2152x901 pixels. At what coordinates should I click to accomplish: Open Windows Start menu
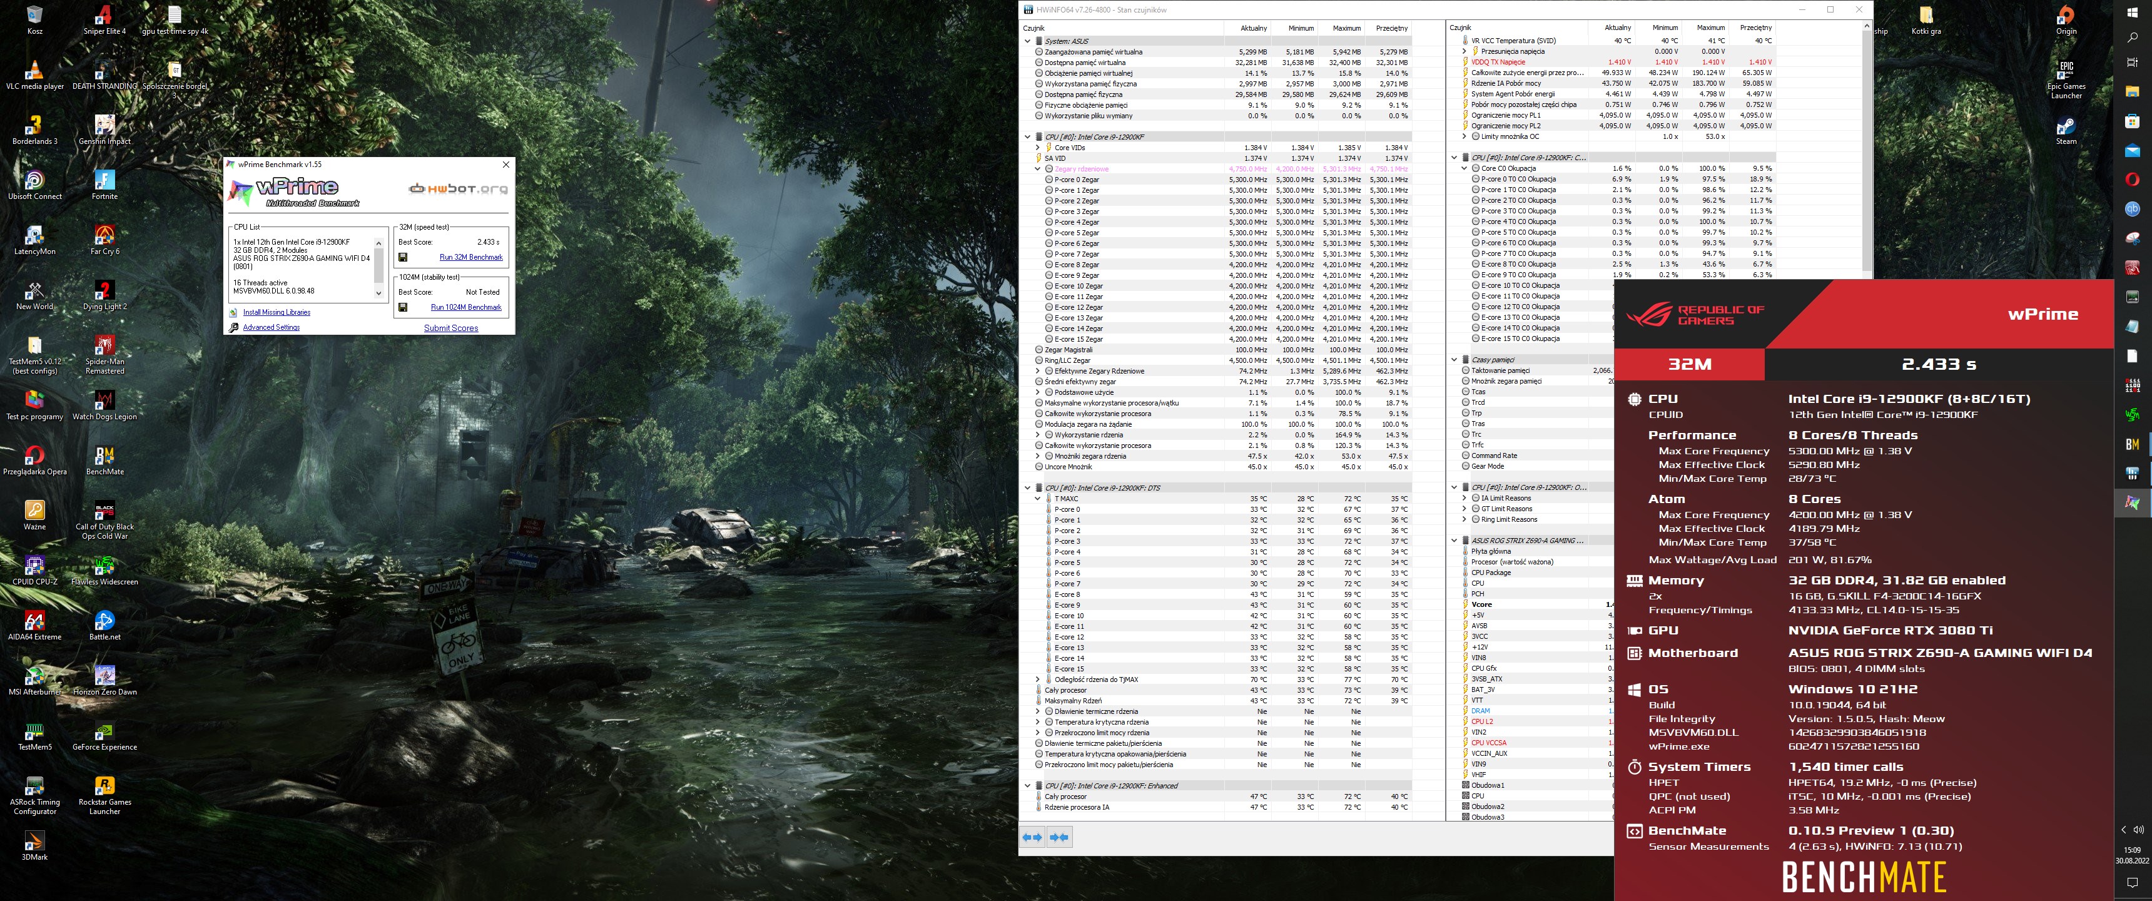click(2132, 13)
